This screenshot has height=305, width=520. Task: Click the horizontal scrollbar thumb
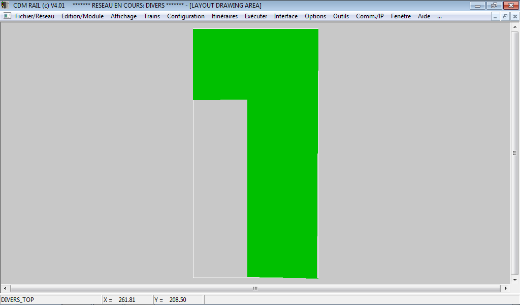pos(255,288)
